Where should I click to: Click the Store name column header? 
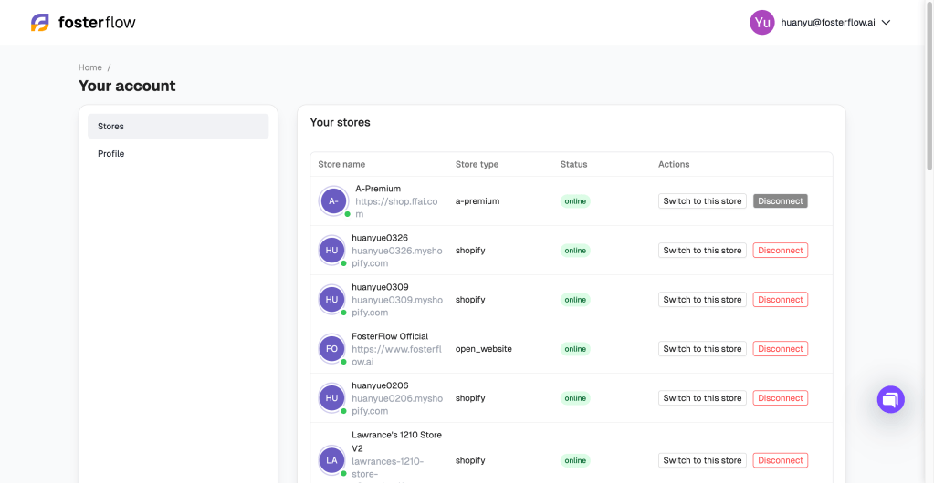point(341,164)
